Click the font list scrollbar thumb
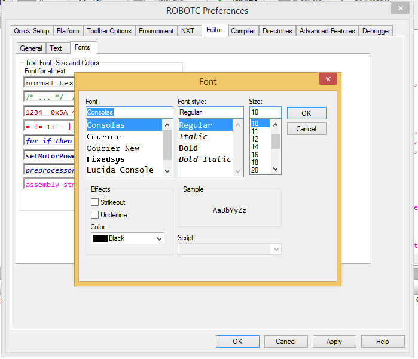Image resolution: width=418 pixels, height=359 pixels. pyautogui.click(x=167, y=145)
